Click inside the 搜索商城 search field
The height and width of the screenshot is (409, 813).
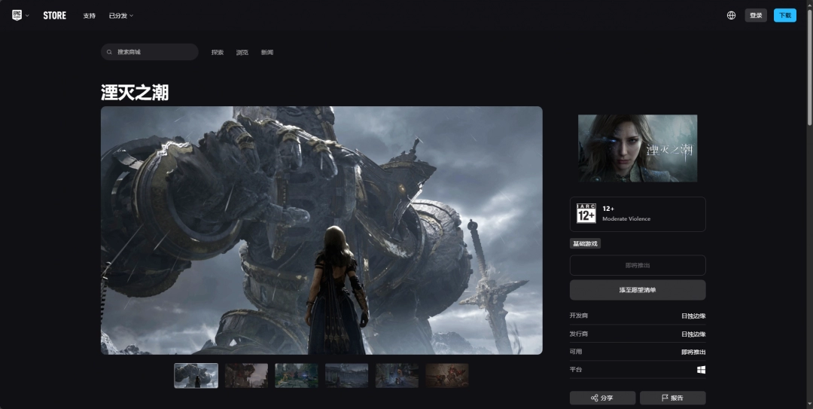point(154,52)
